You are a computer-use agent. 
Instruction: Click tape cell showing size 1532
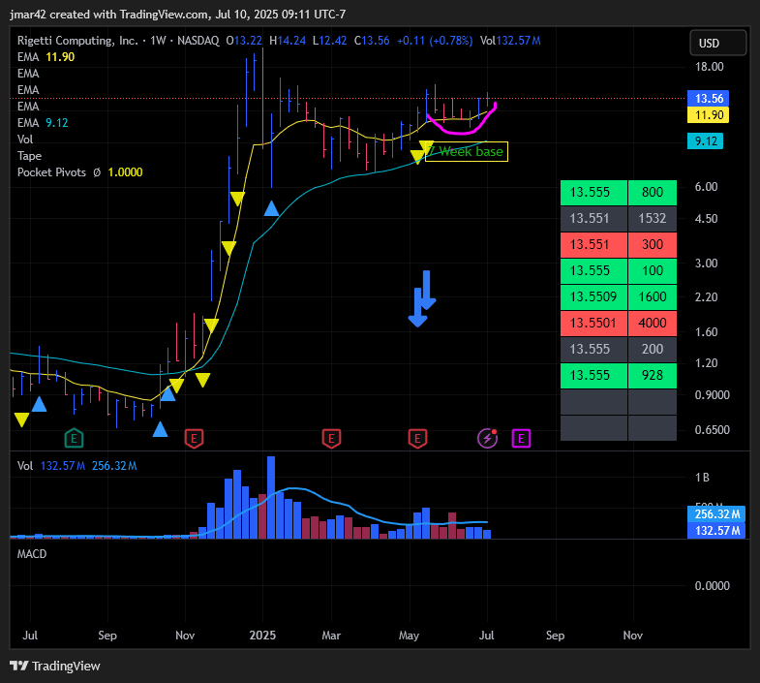tap(653, 218)
